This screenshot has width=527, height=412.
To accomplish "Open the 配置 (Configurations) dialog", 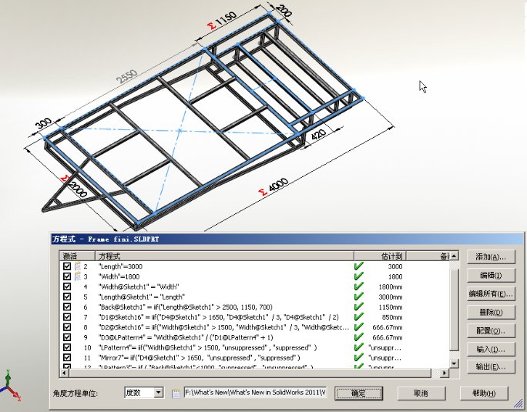I will [x=491, y=330].
